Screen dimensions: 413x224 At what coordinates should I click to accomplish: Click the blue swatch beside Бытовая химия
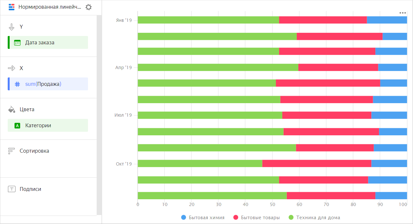(183, 217)
